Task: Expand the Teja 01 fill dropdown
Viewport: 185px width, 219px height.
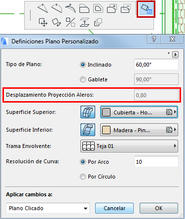Action: (129, 146)
